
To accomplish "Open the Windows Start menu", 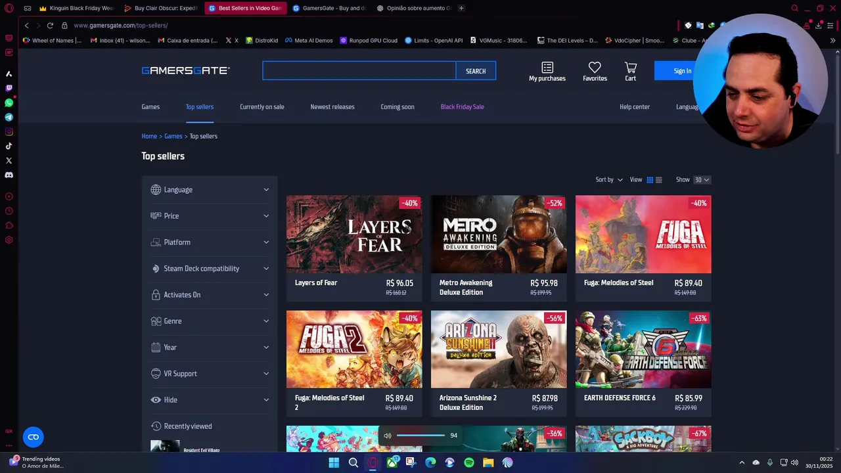I will [x=334, y=462].
